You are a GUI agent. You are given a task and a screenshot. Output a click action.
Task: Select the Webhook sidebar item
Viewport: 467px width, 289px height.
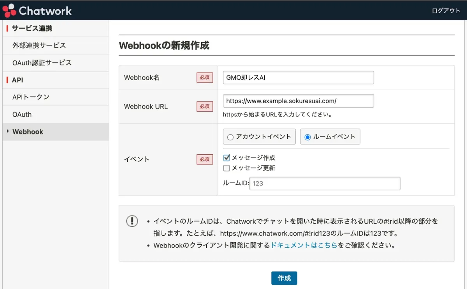click(x=28, y=132)
